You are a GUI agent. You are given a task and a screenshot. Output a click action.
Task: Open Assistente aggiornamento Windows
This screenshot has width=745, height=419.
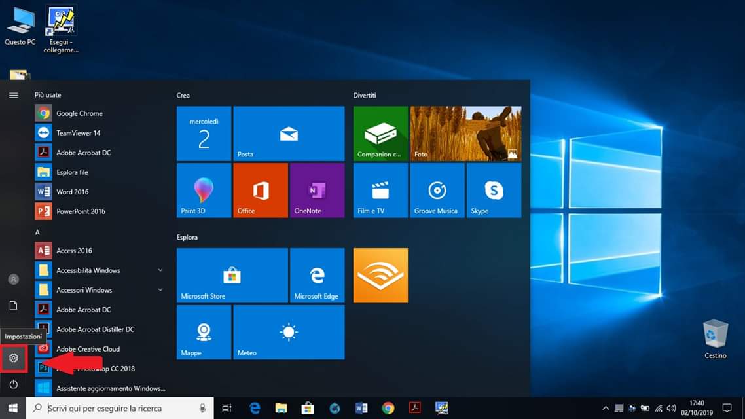click(100, 388)
